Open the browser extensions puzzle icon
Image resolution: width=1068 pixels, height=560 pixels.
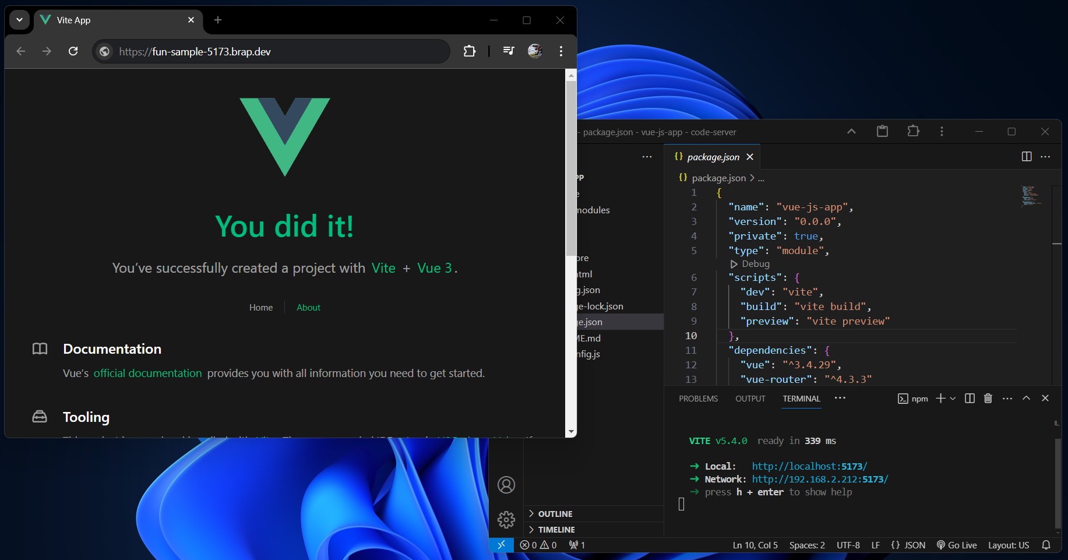pos(469,51)
